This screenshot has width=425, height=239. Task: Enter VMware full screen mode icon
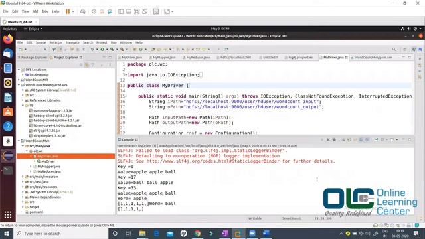[137, 11]
